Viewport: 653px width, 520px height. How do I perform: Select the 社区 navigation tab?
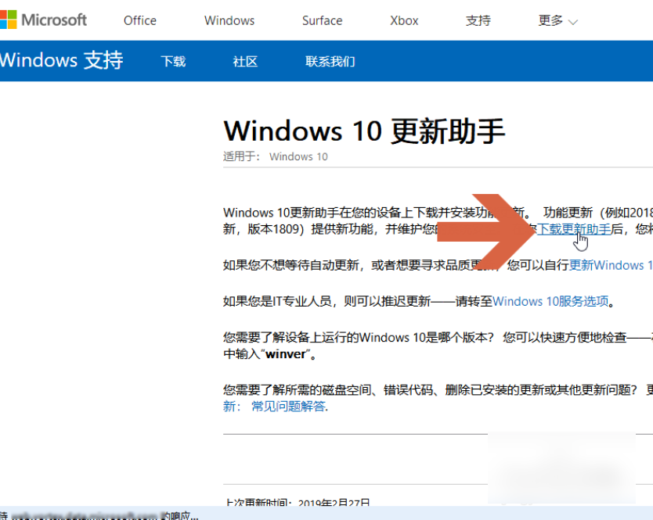click(x=245, y=61)
